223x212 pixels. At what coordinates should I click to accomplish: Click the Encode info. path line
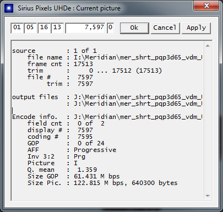point(107,117)
